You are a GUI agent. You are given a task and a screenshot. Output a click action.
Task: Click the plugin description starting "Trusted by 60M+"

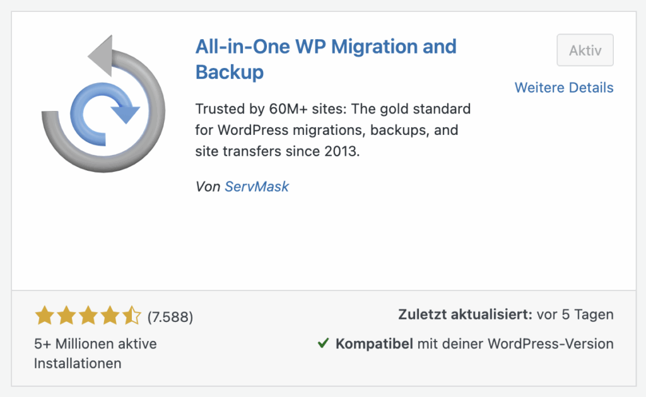coord(333,130)
